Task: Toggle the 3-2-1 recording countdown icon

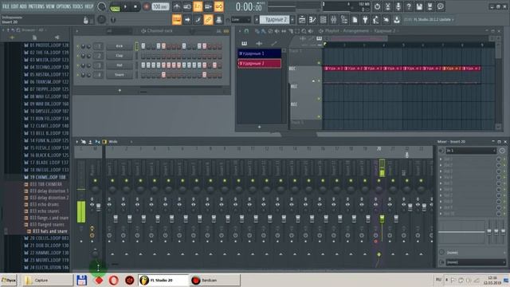Action: click(x=198, y=6)
